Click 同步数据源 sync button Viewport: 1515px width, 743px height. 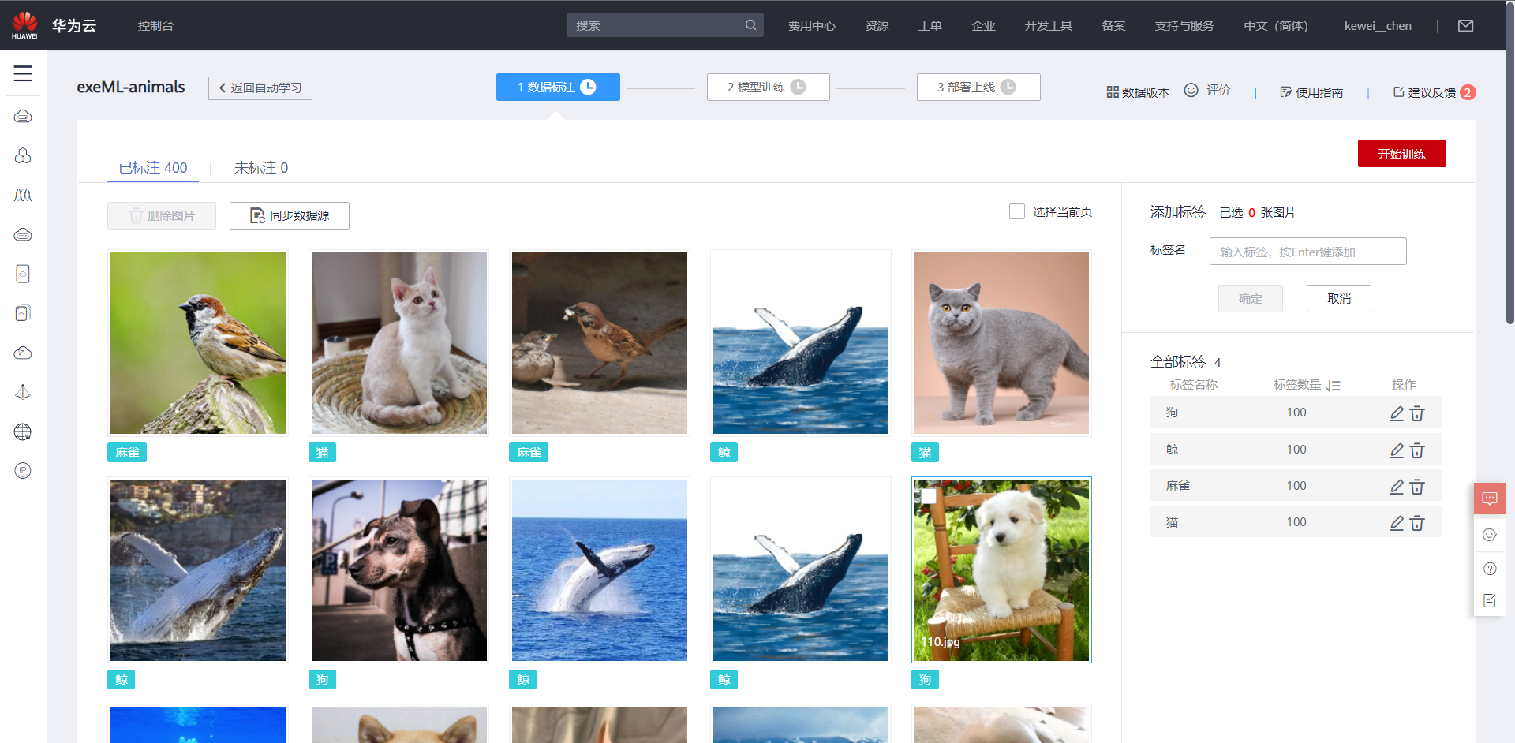(290, 215)
